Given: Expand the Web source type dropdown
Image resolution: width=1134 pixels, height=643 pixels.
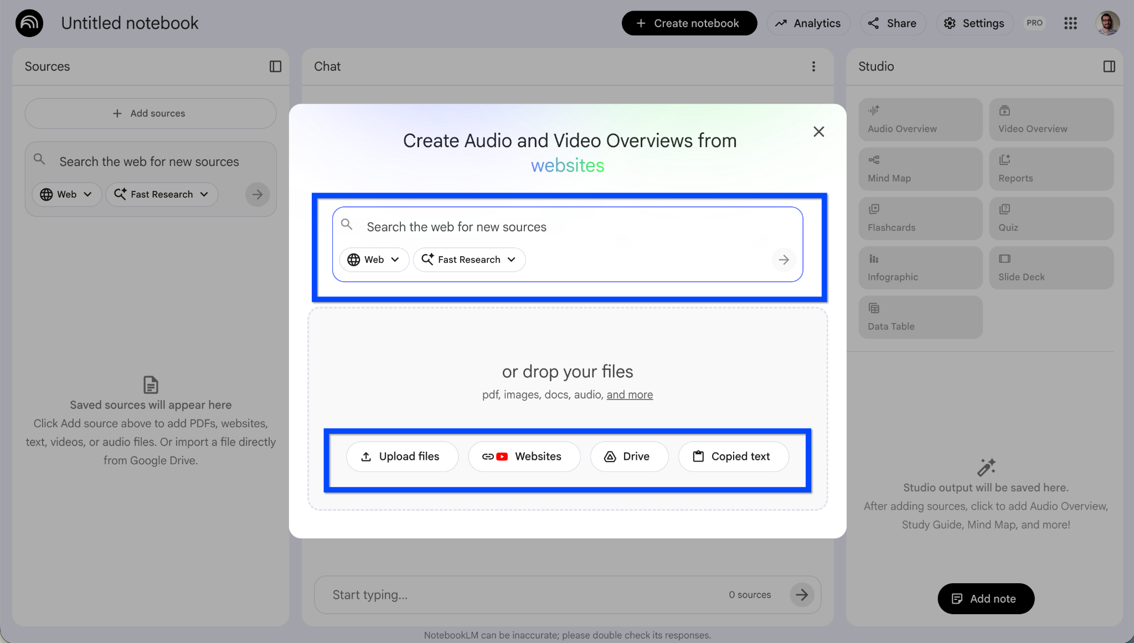Looking at the screenshot, I should (373, 260).
